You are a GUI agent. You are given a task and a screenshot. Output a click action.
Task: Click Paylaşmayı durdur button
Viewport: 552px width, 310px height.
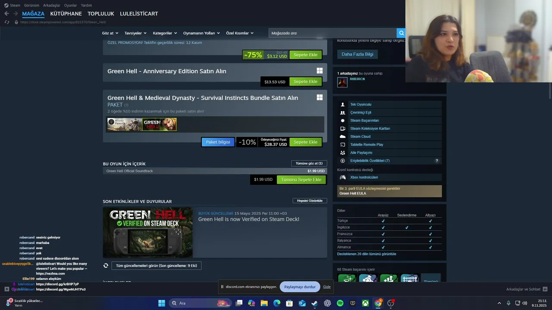coord(300,287)
